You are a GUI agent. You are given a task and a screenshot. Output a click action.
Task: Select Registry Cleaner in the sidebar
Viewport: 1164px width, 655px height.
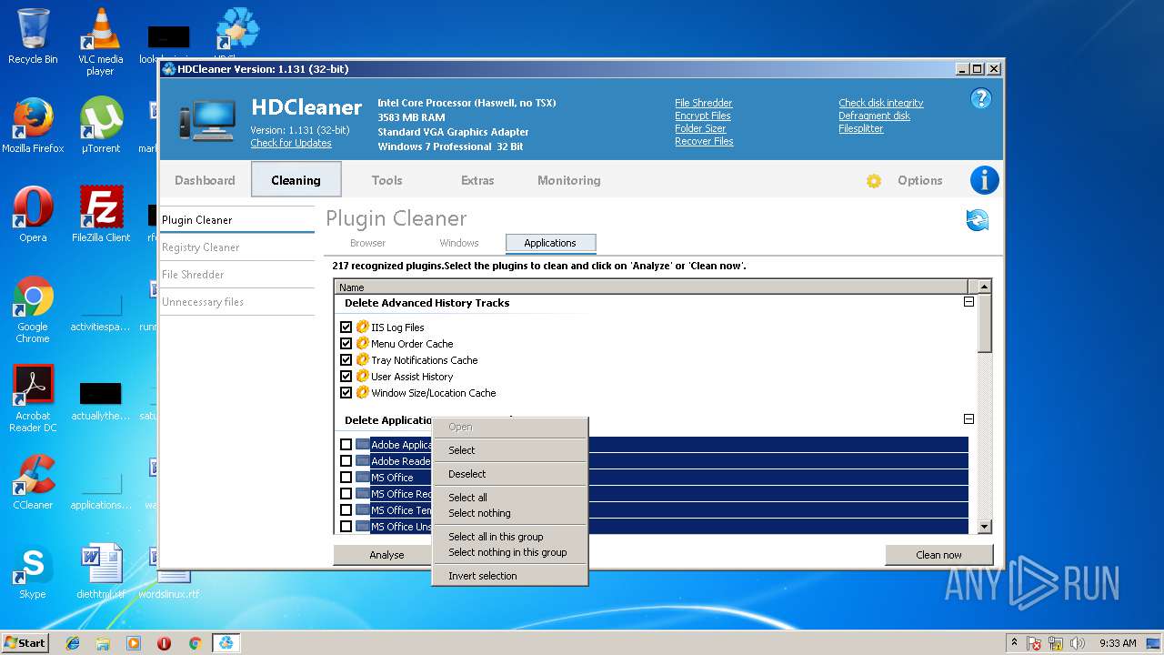tap(237, 247)
